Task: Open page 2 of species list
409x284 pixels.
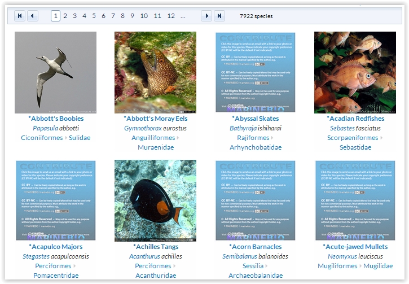Action: click(65, 16)
